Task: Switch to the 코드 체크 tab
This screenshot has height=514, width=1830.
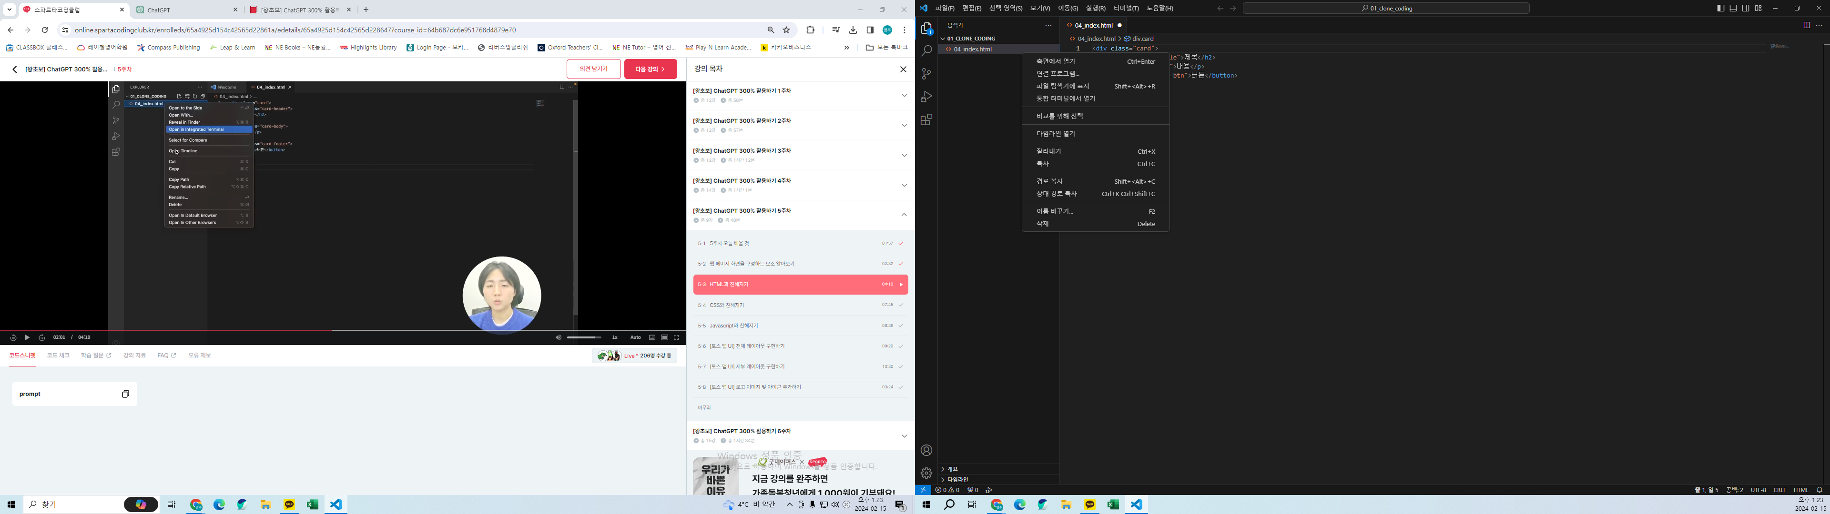Action: [58, 355]
